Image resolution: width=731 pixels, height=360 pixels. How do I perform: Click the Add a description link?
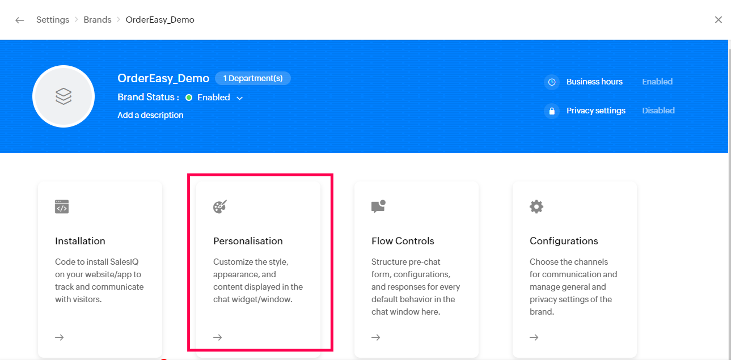point(150,115)
